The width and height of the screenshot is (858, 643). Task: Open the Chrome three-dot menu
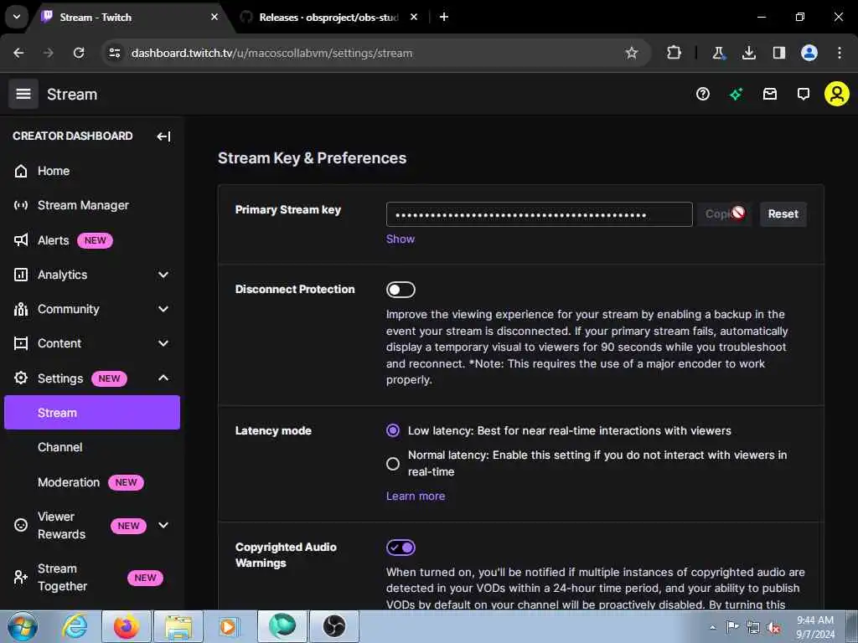point(840,53)
